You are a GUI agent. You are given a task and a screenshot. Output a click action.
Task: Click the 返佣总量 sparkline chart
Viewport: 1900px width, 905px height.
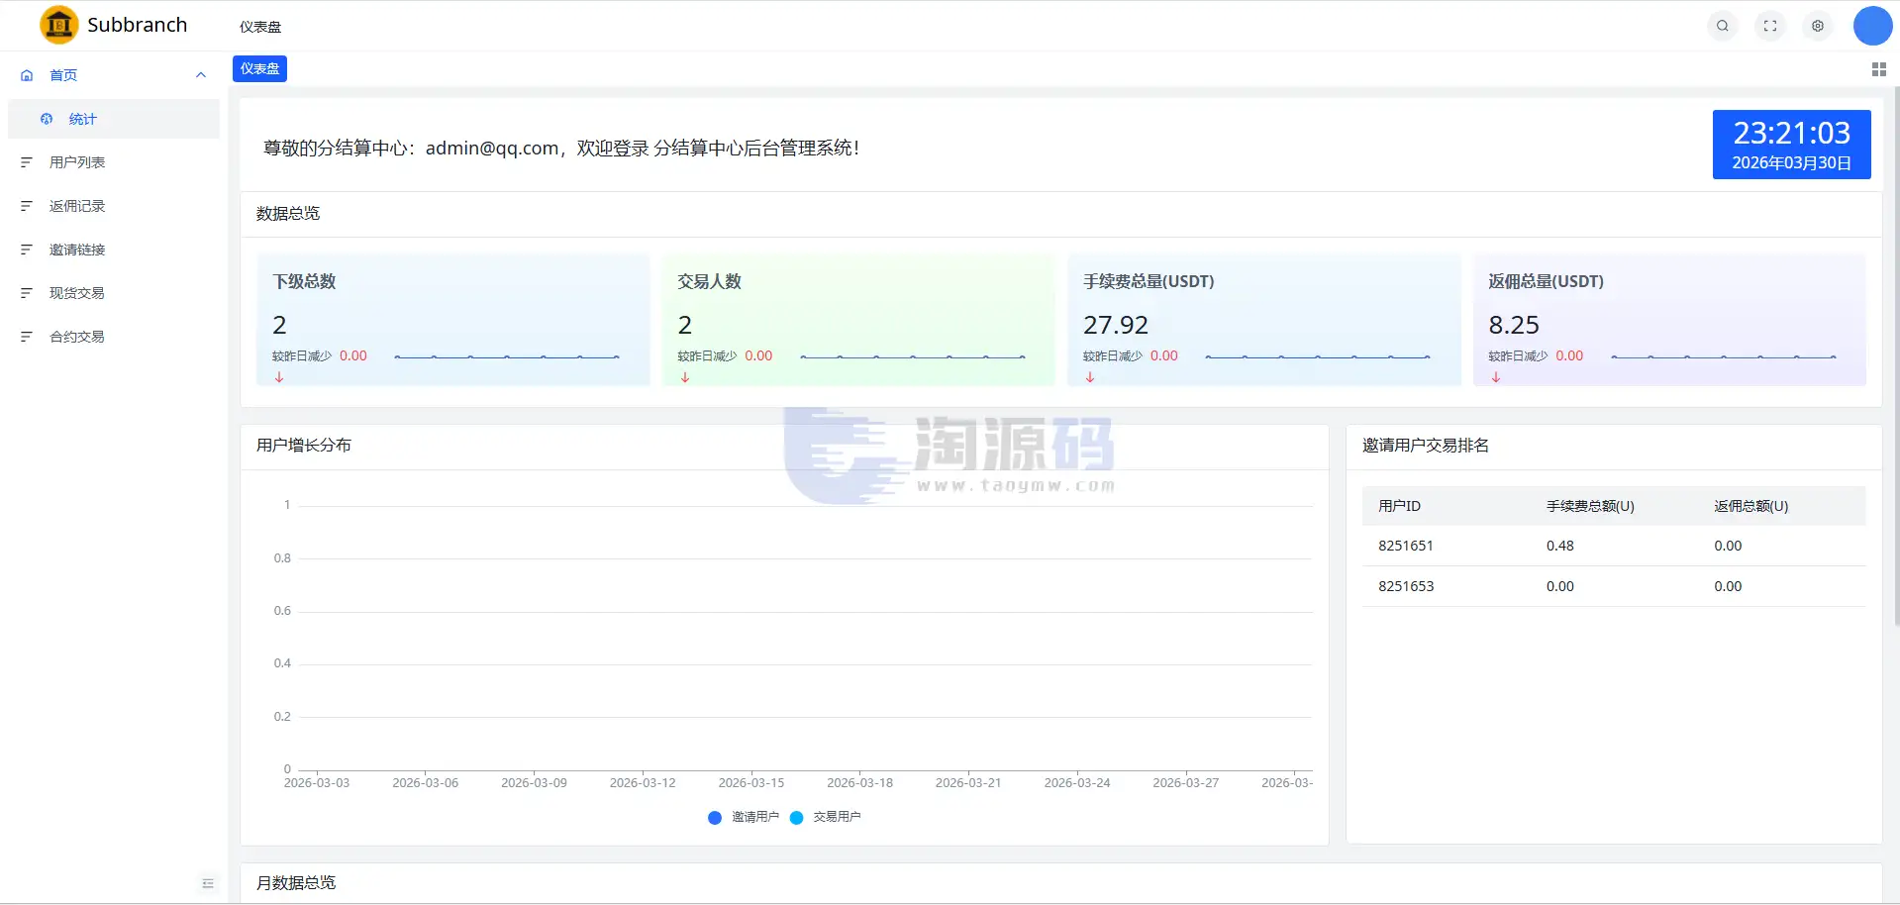click(1724, 356)
